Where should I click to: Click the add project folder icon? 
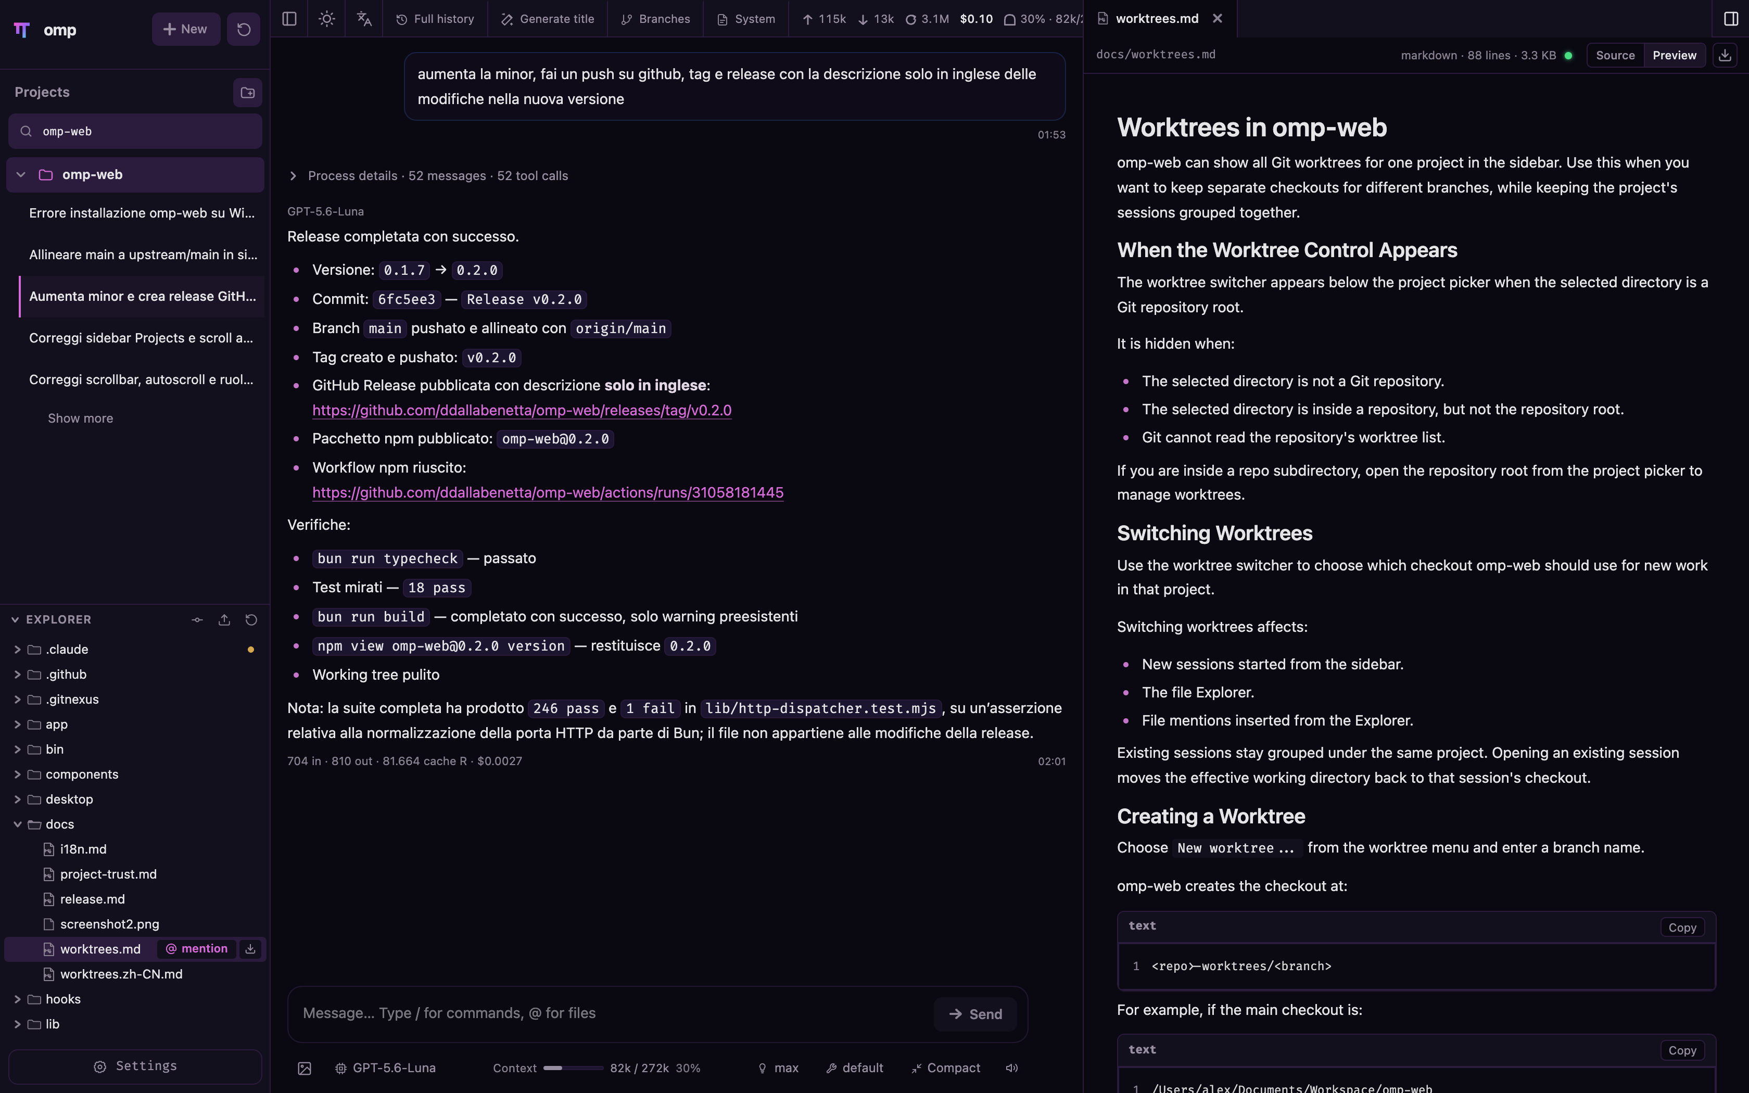247,93
